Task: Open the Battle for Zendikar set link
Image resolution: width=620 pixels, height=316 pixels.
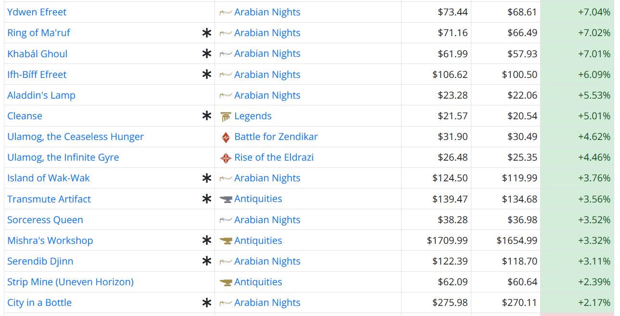Action: coord(276,137)
